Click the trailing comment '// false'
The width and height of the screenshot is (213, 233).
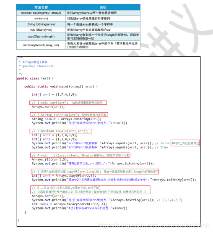(x=162, y=143)
